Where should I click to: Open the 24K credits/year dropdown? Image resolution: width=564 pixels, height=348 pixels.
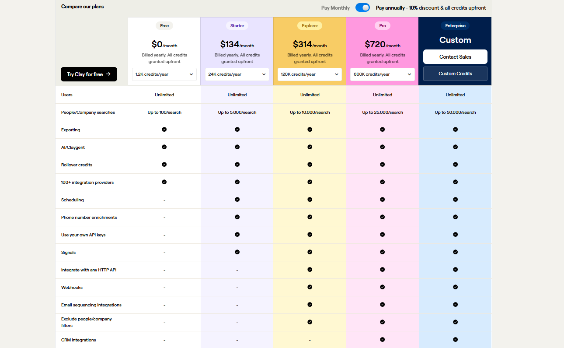pos(237,74)
